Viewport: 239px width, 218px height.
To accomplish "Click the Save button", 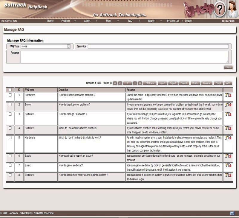I will pyautogui.click(x=228, y=67).
